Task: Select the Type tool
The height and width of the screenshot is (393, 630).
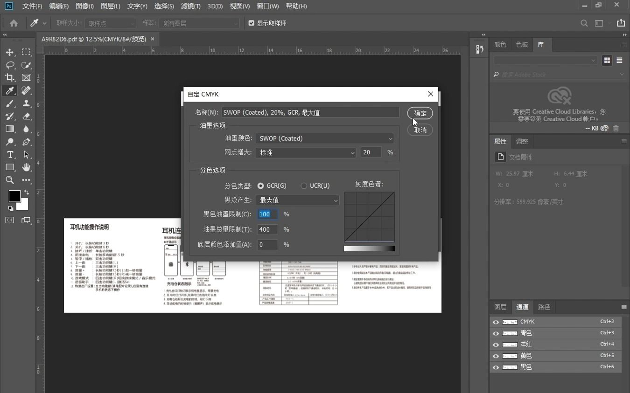Action: coord(10,154)
